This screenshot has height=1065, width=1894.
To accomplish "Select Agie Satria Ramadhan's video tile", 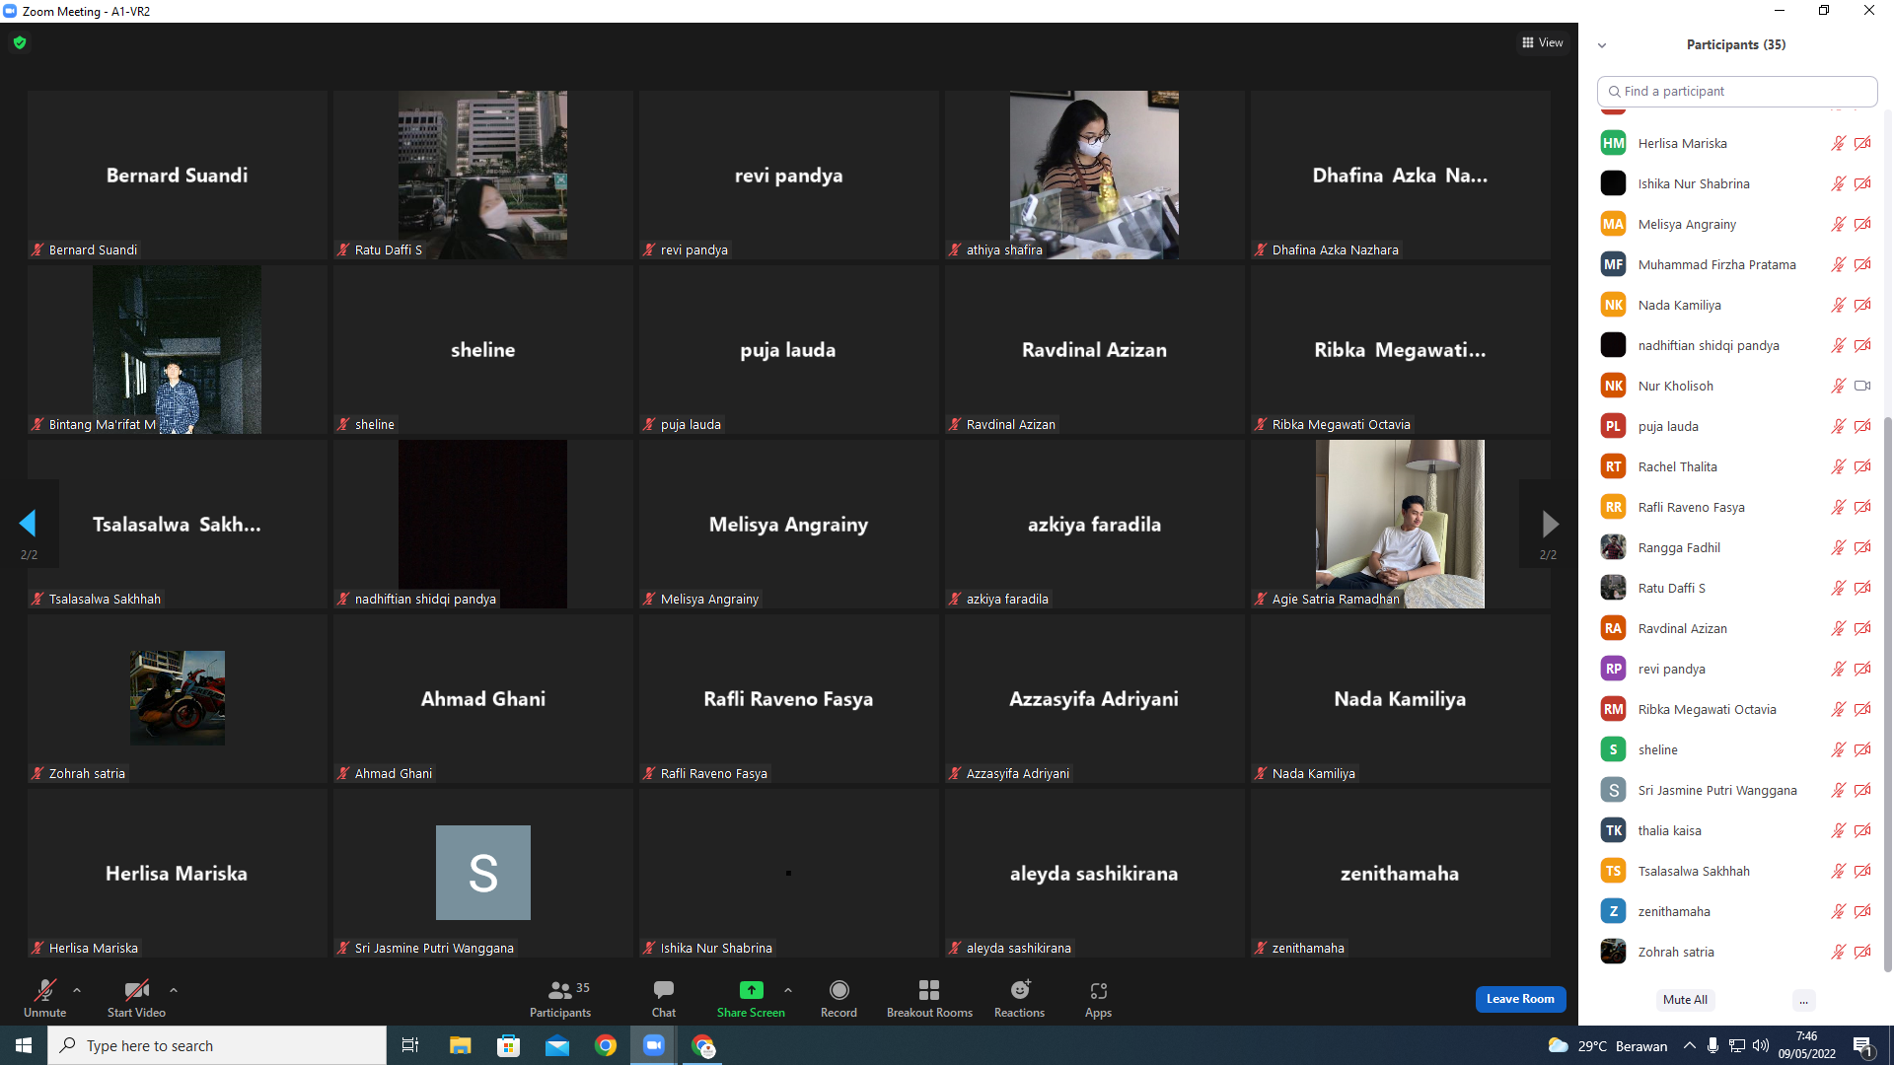I will 1400,524.
